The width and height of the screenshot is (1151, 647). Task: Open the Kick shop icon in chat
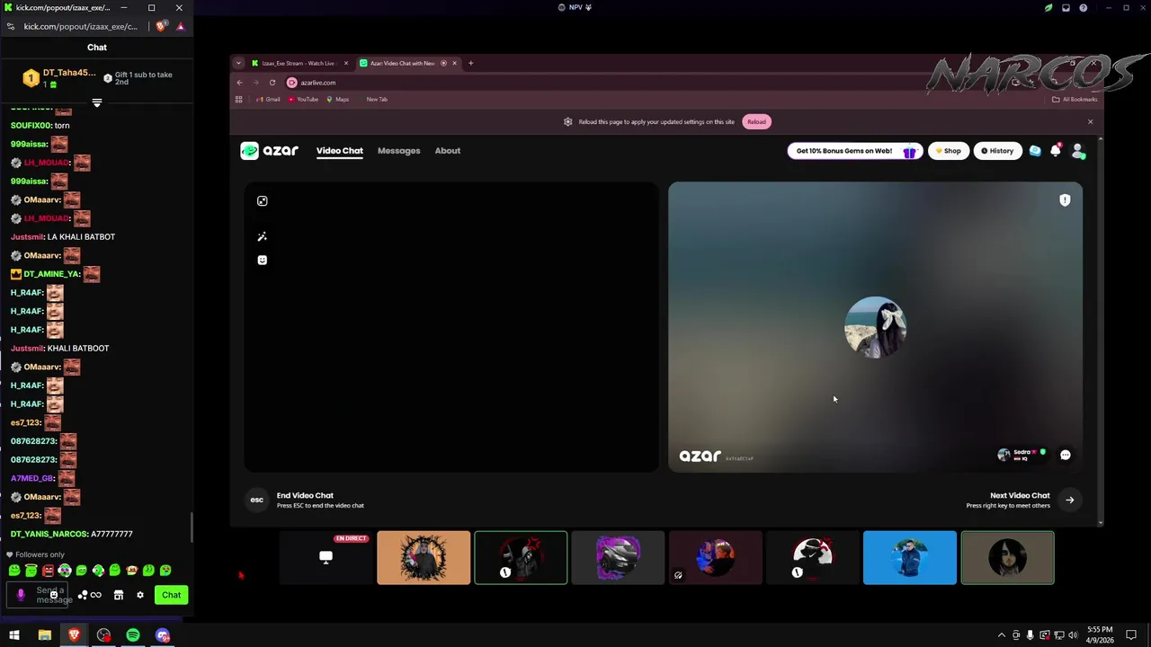pyautogui.click(x=119, y=595)
